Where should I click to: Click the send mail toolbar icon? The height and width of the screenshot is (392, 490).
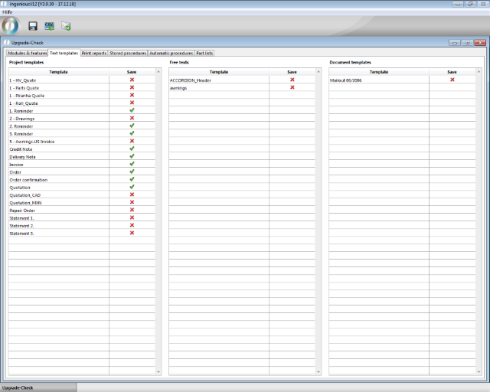pos(66,26)
